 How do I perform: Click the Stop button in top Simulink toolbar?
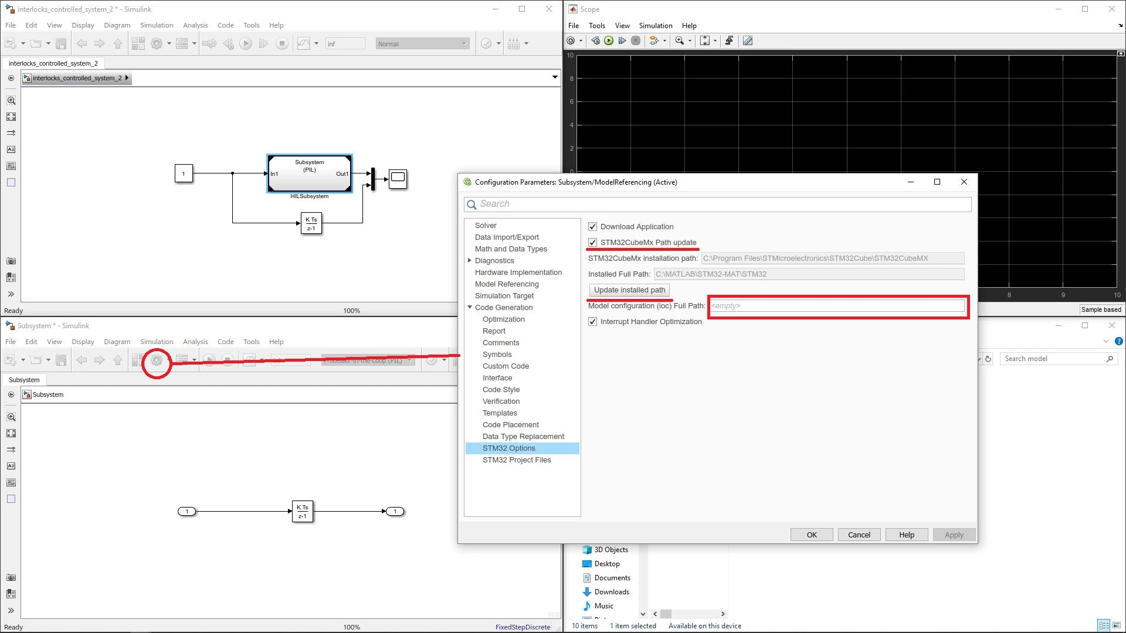(x=282, y=43)
